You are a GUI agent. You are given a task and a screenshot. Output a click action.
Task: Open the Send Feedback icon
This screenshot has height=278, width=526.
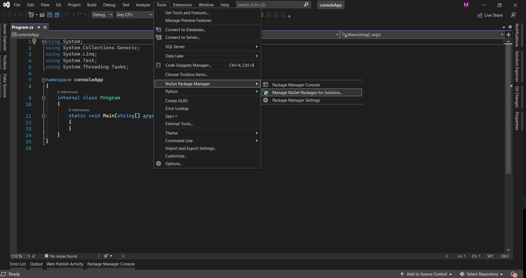point(513,15)
